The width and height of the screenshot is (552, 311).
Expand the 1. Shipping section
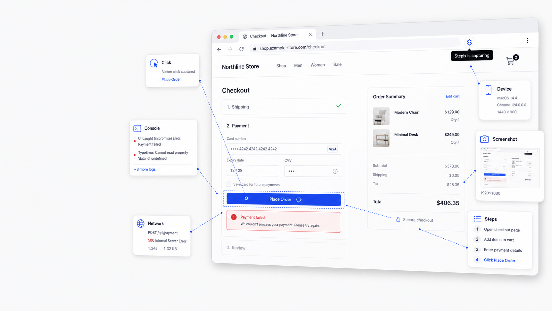pos(284,106)
